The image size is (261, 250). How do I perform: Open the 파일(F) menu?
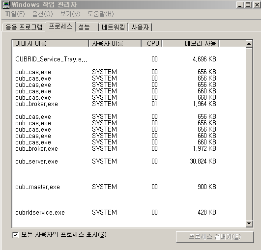15,14
